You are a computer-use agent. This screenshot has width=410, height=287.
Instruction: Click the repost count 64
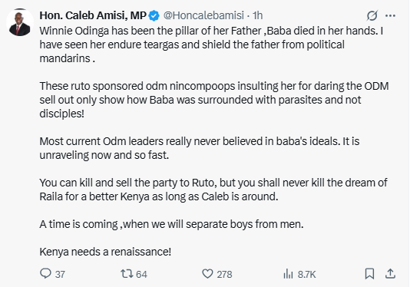[141, 275]
